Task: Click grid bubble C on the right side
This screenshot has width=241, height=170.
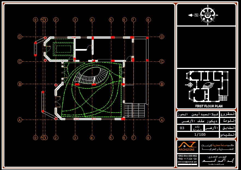Action: 162,62
